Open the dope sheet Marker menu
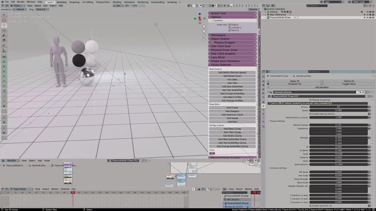The width and height of the screenshot is (376, 211). [55, 189]
